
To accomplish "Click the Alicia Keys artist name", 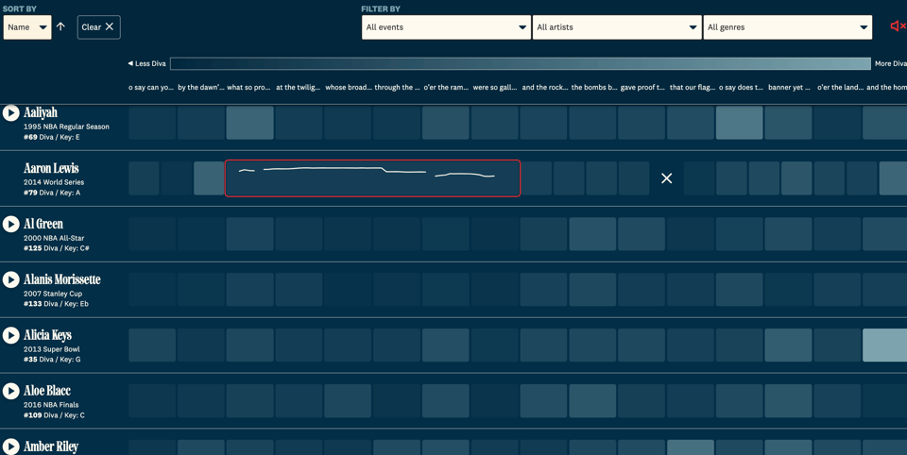I will (x=47, y=335).
